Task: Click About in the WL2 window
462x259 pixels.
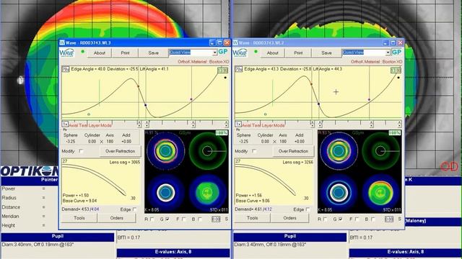Action: pyautogui.click(x=273, y=53)
